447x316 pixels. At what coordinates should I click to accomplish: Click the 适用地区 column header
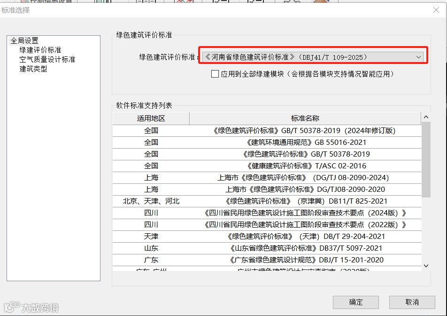(x=150, y=118)
